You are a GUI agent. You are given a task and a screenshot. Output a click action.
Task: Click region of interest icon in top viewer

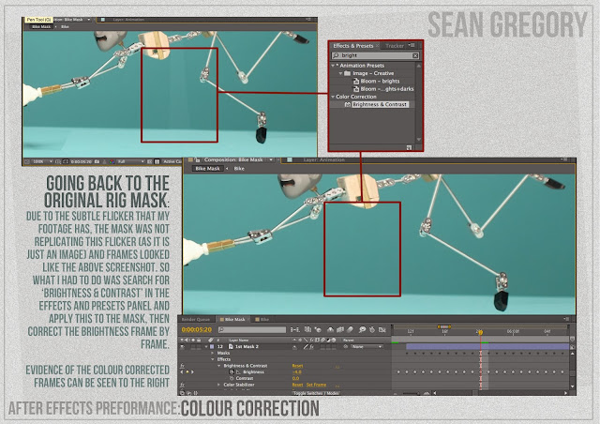click(x=150, y=162)
